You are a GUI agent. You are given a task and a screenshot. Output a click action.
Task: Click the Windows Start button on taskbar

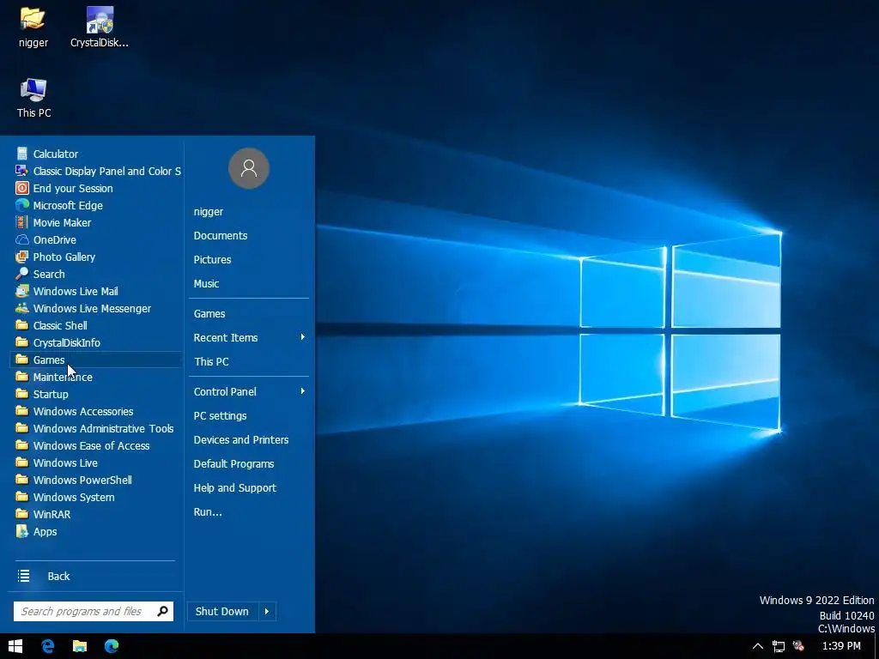[15, 646]
